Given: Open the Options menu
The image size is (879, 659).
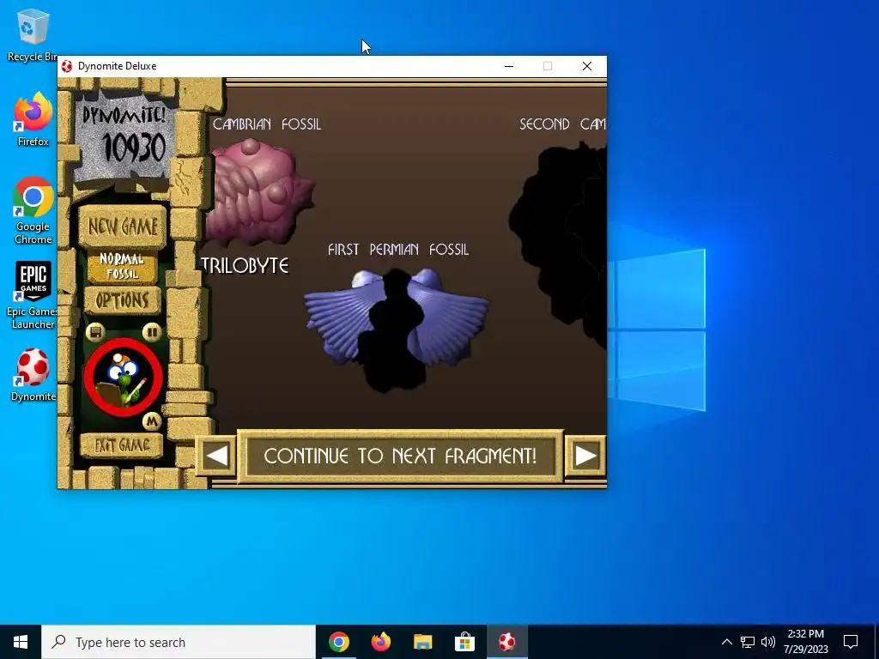Looking at the screenshot, I should 122,300.
